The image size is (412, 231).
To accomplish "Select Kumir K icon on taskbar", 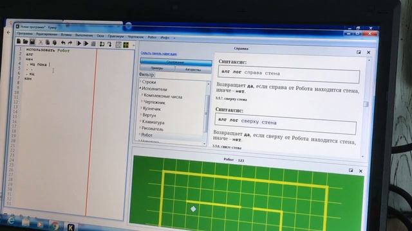I will [x=70, y=227].
